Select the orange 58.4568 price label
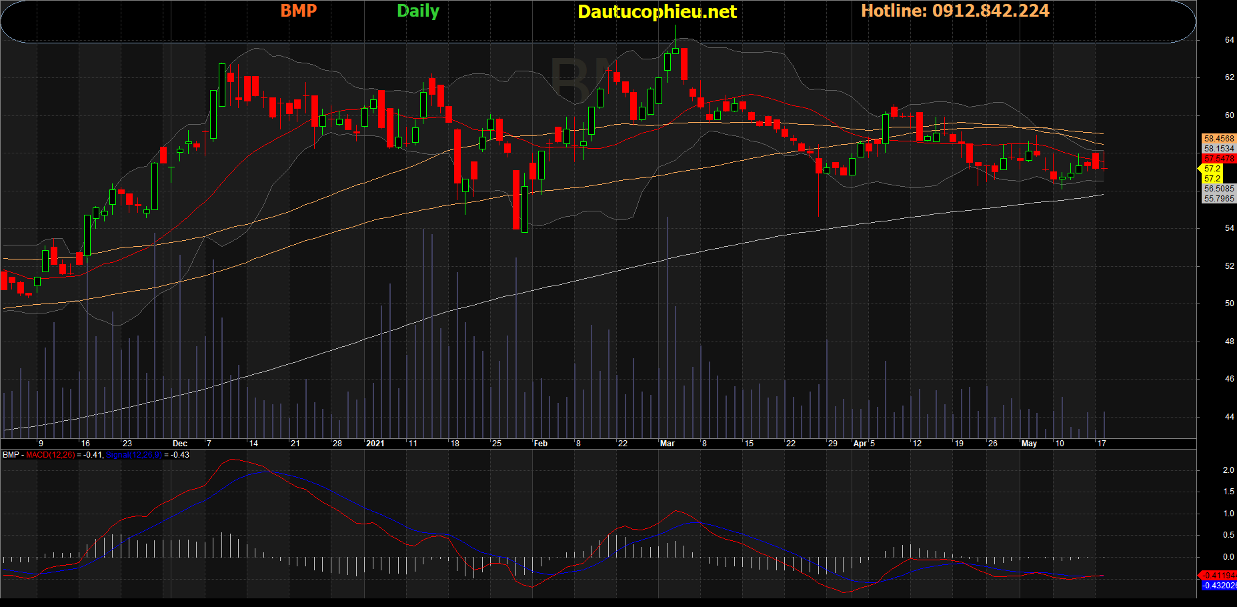This screenshot has height=607, width=1237. 1219,139
